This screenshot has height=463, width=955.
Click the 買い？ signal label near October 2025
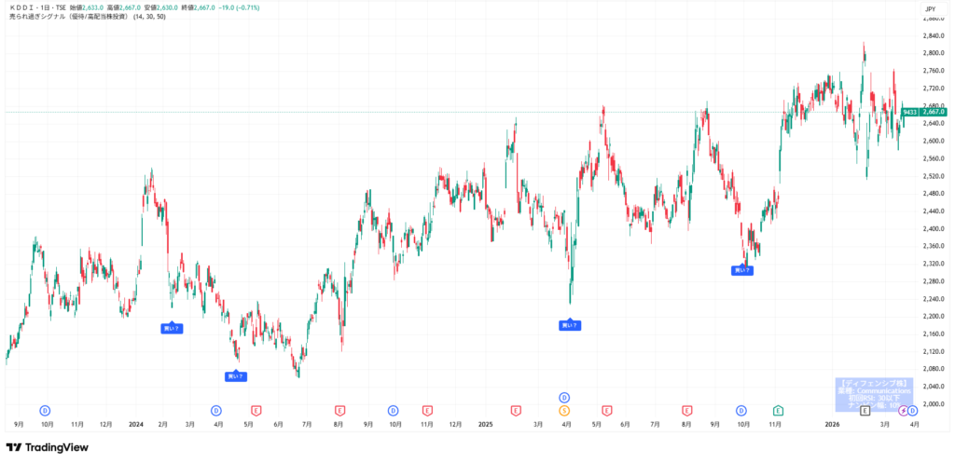pos(741,270)
